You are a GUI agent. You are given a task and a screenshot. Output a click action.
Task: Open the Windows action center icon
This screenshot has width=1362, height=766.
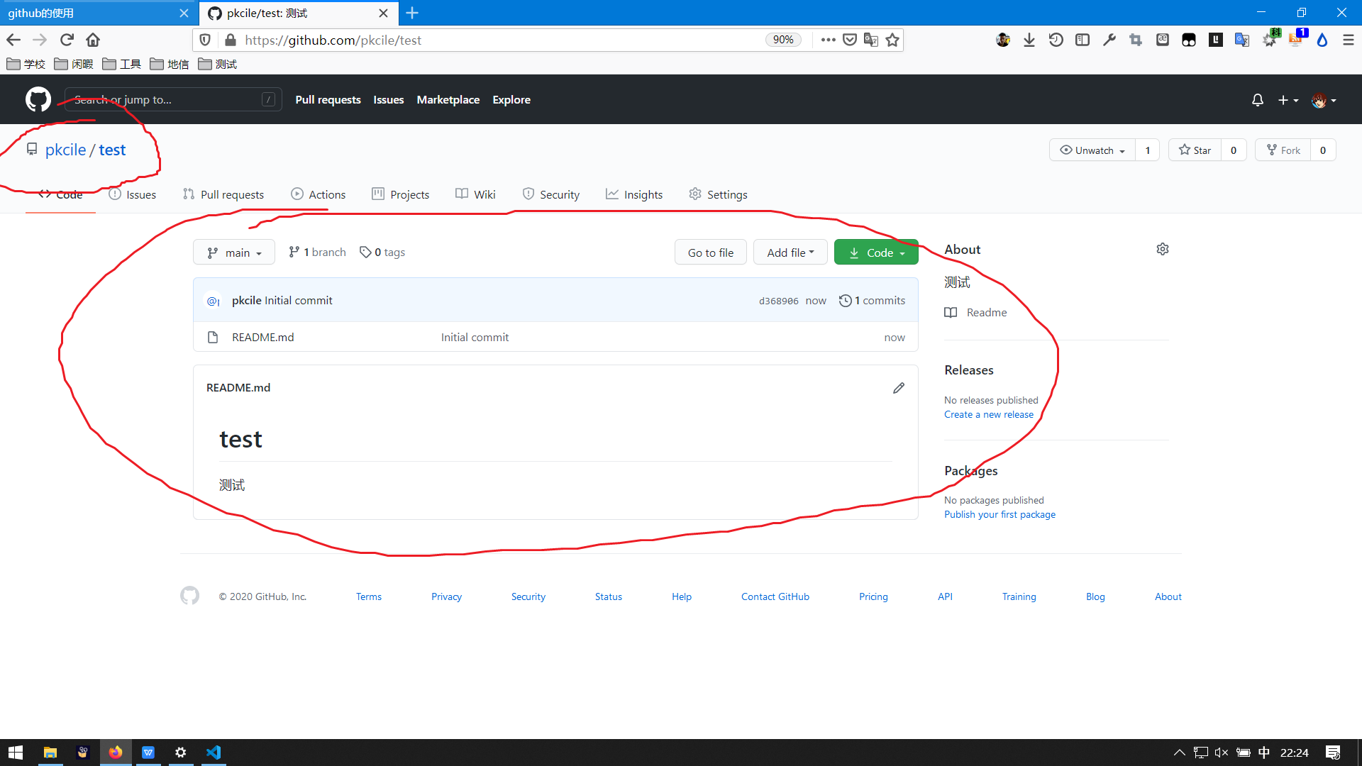[1333, 753]
